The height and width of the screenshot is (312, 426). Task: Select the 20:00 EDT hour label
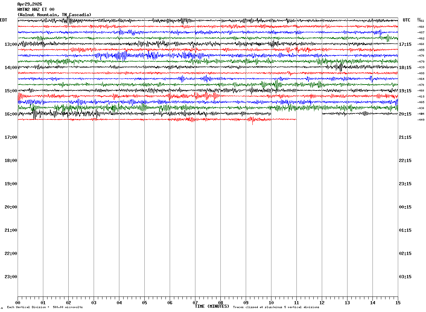11,207
